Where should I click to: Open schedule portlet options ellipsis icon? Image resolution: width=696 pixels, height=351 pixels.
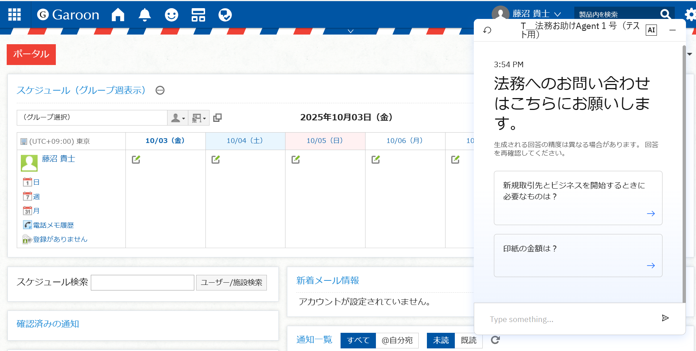click(160, 90)
